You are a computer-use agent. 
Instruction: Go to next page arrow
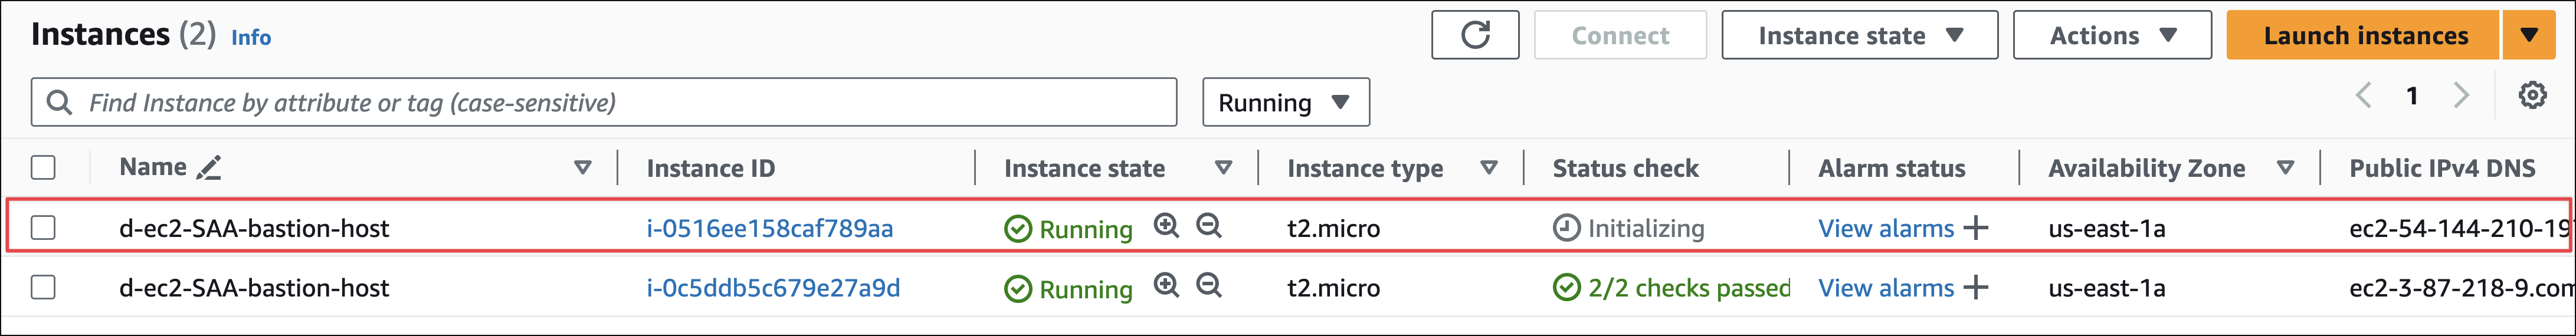pyautogui.click(x=2461, y=96)
